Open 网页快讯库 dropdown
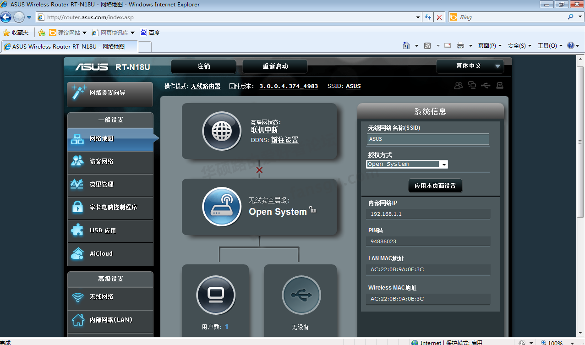 tap(113, 33)
